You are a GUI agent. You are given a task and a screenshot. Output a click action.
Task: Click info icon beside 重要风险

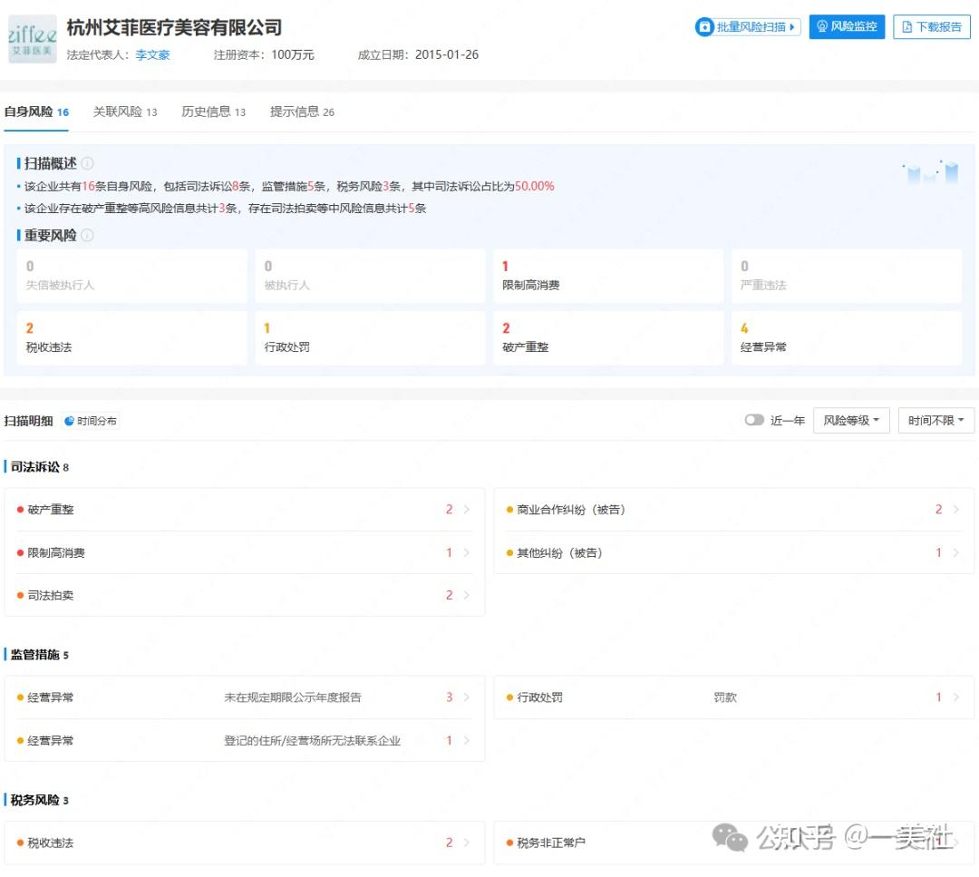87,236
